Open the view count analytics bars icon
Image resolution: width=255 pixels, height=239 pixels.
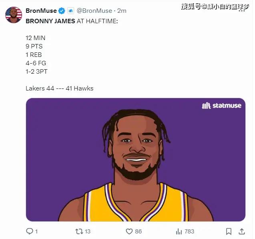[x=179, y=231]
